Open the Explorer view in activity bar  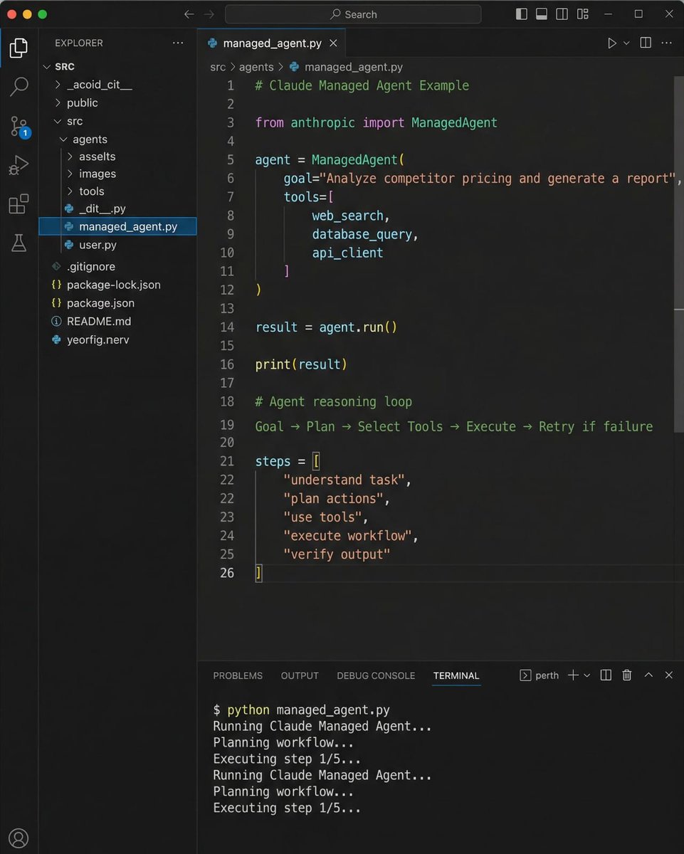coord(19,48)
